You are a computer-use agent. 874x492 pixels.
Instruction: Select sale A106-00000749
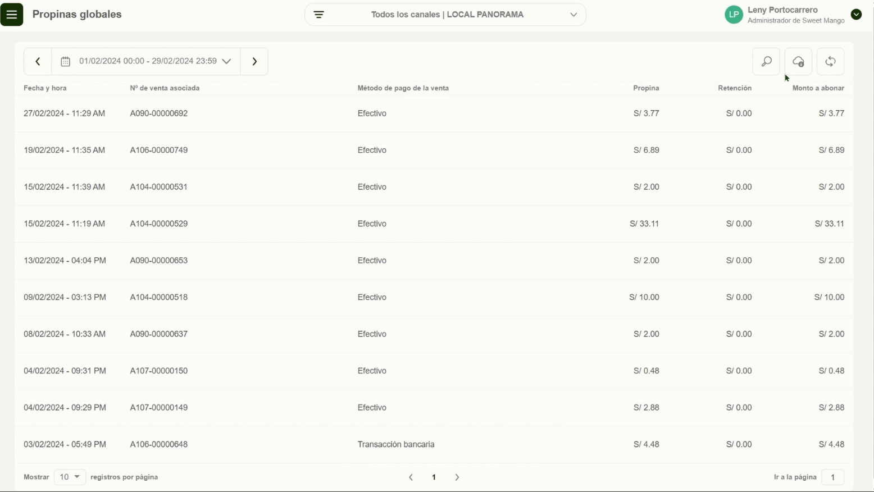159,150
